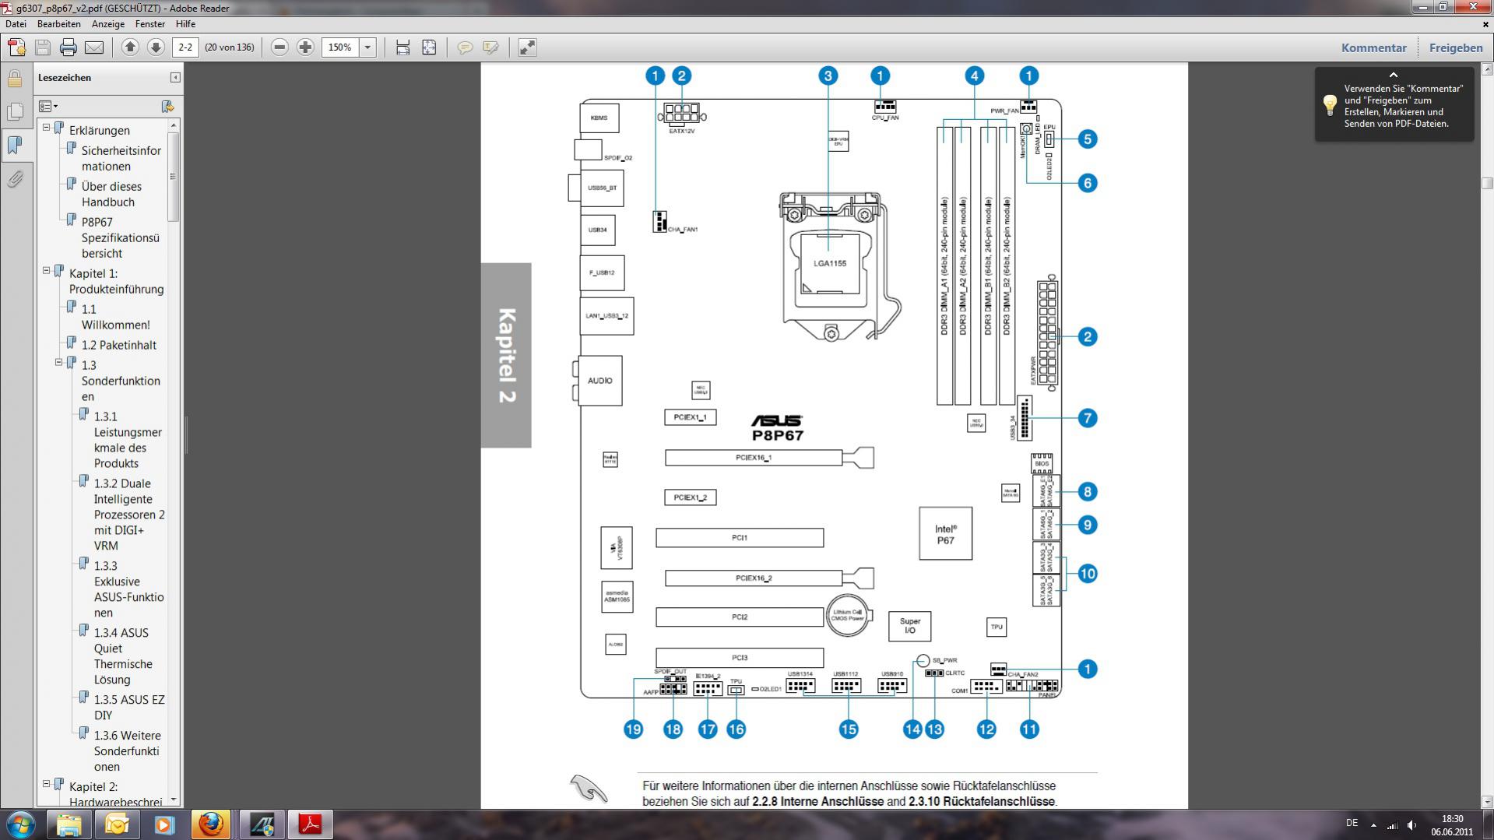Click the document vertical scrollbar thumb
This screenshot has height=840, width=1494.
coord(1487,184)
